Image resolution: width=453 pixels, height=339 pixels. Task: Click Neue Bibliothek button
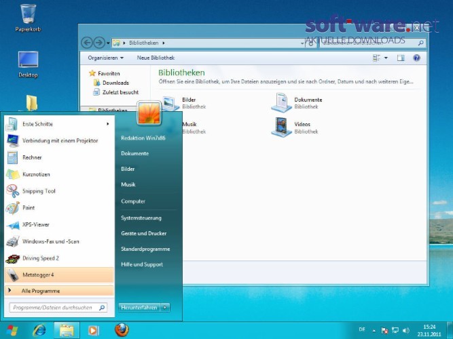(x=156, y=58)
